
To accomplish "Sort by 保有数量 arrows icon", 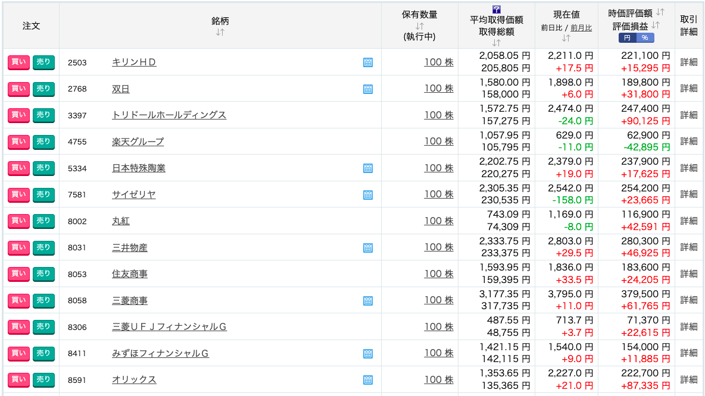I will 420,26.
